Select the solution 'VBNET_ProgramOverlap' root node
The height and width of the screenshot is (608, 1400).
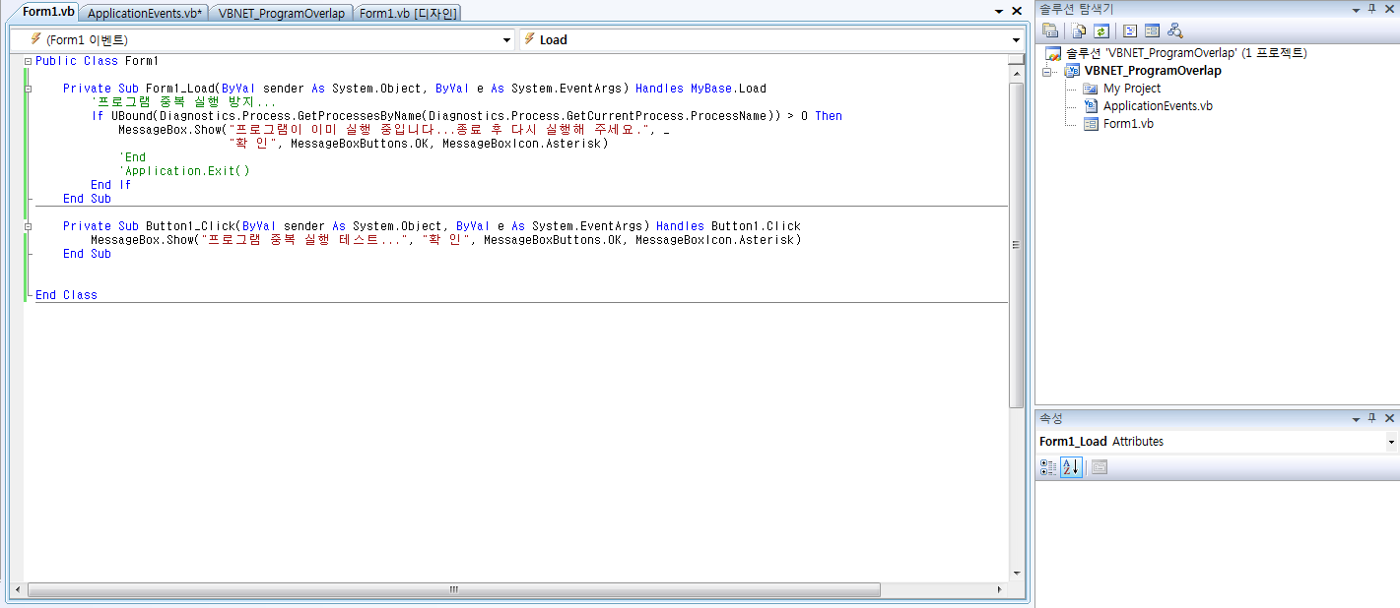click(1186, 53)
